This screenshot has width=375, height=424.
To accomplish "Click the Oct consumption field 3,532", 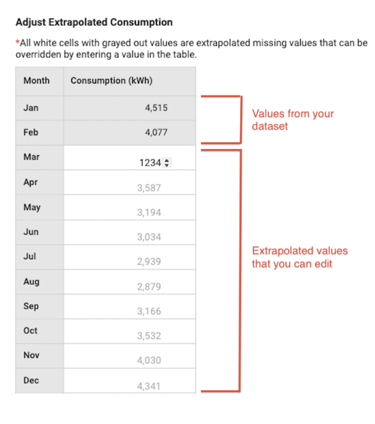I will click(x=130, y=331).
